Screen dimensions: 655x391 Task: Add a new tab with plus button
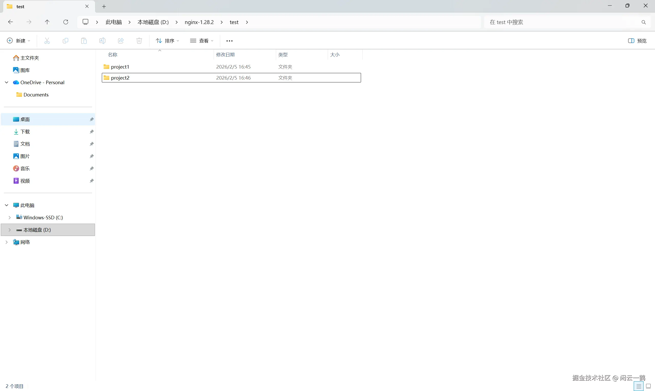[104, 6]
